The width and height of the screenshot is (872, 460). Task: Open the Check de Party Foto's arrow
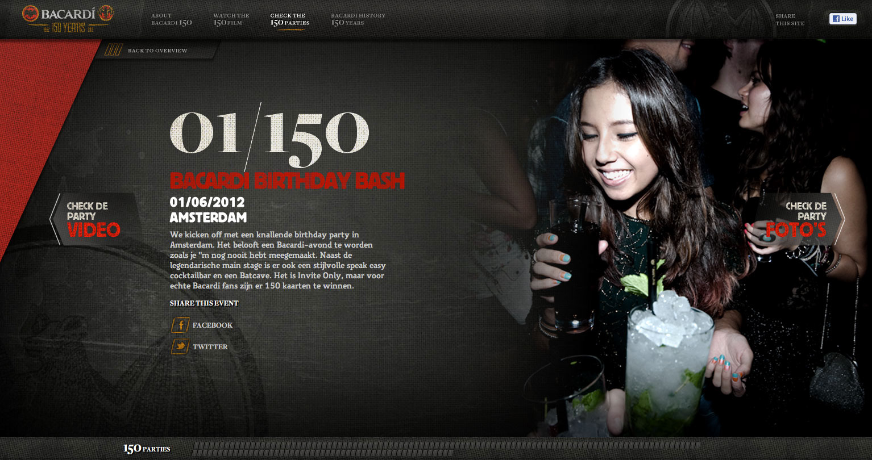(800, 219)
